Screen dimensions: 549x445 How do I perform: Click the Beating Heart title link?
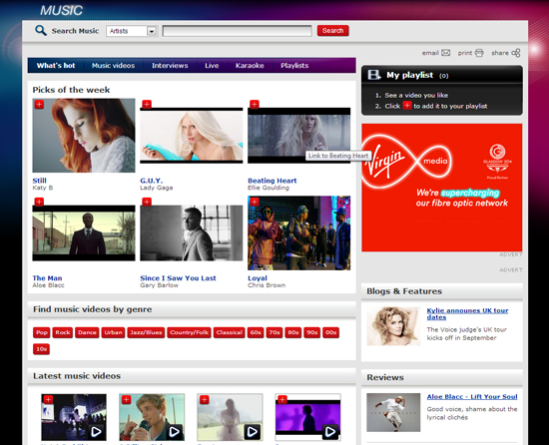coord(273,181)
